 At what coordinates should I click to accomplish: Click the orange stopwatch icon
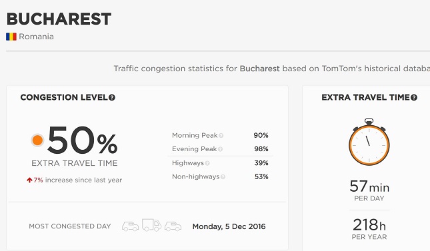[x=369, y=142]
